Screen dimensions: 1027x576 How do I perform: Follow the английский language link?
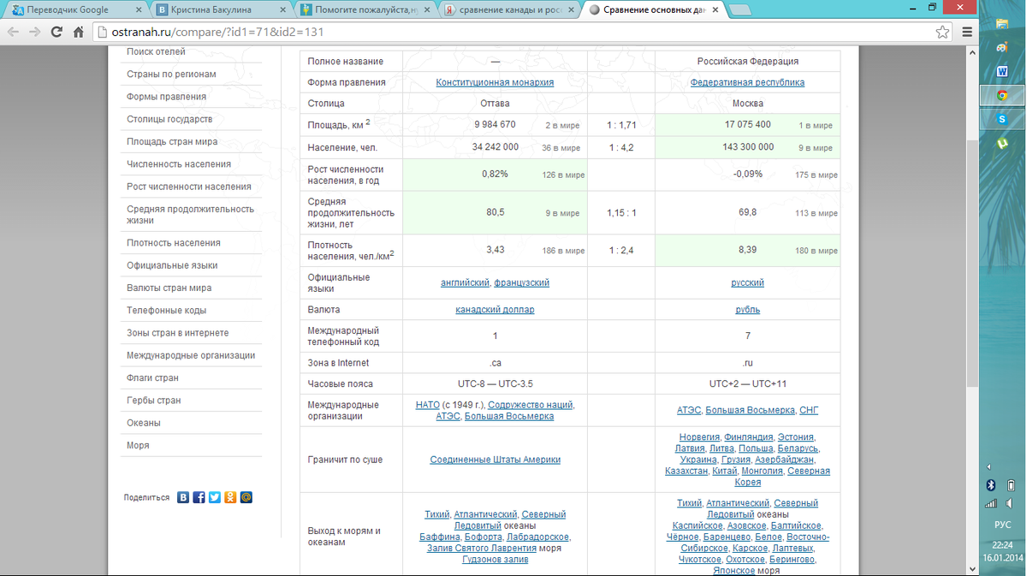(465, 282)
